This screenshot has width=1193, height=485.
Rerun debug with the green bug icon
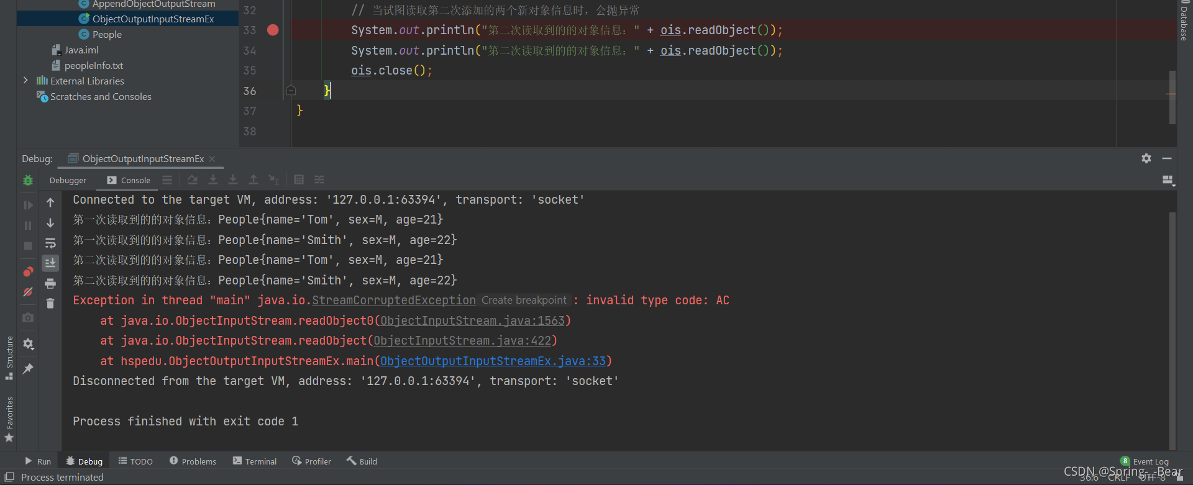tap(28, 180)
